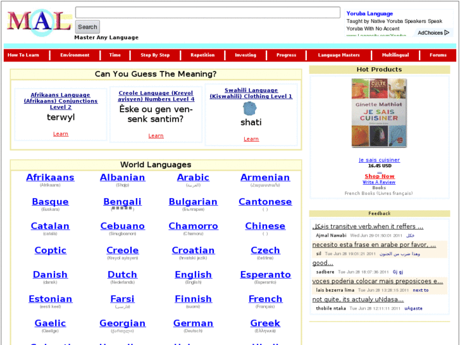Choose the Estonian language link
460x345 pixels.
(50, 299)
